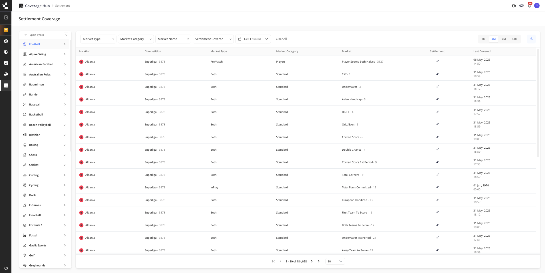Open the announcements megaphone icon
Image resolution: width=545 pixels, height=273 pixels.
coord(521,6)
